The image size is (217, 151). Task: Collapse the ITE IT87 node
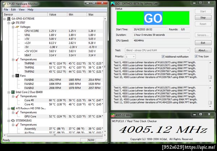click(9, 23)
